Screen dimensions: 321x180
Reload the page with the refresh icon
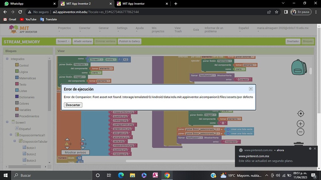20,12
